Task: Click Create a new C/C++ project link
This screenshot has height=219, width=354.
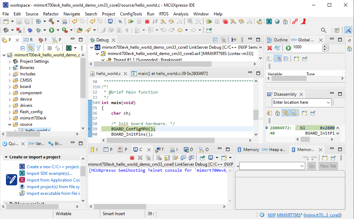Action: pyautogui.click(x=53, y=167)
